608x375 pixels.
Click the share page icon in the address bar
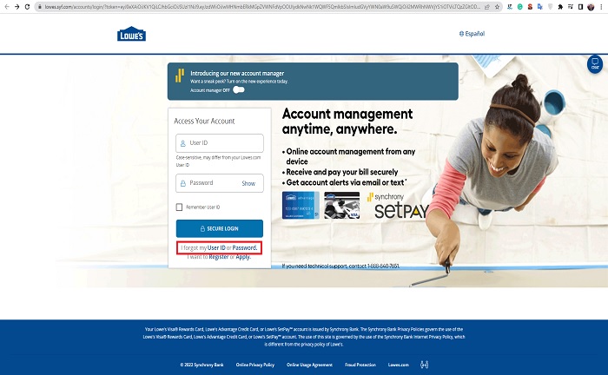point(487,7)
